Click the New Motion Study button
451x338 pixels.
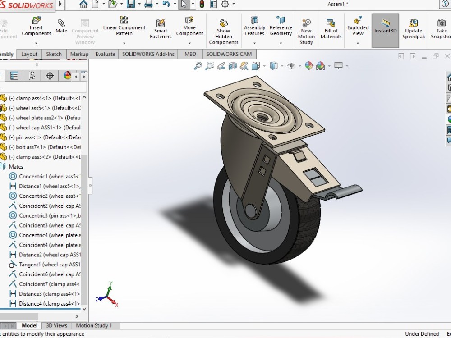tap(306, 28)
